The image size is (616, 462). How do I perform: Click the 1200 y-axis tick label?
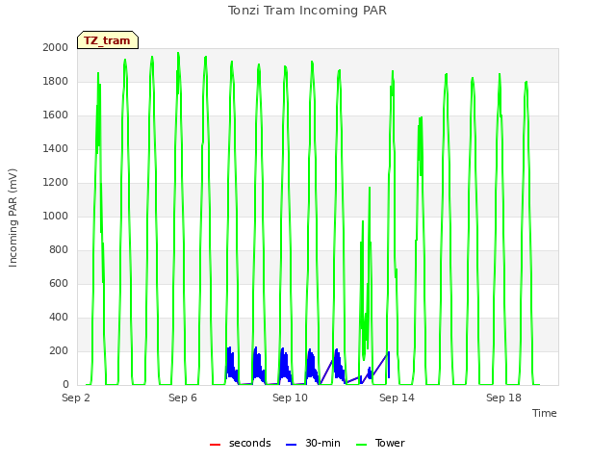56,182
